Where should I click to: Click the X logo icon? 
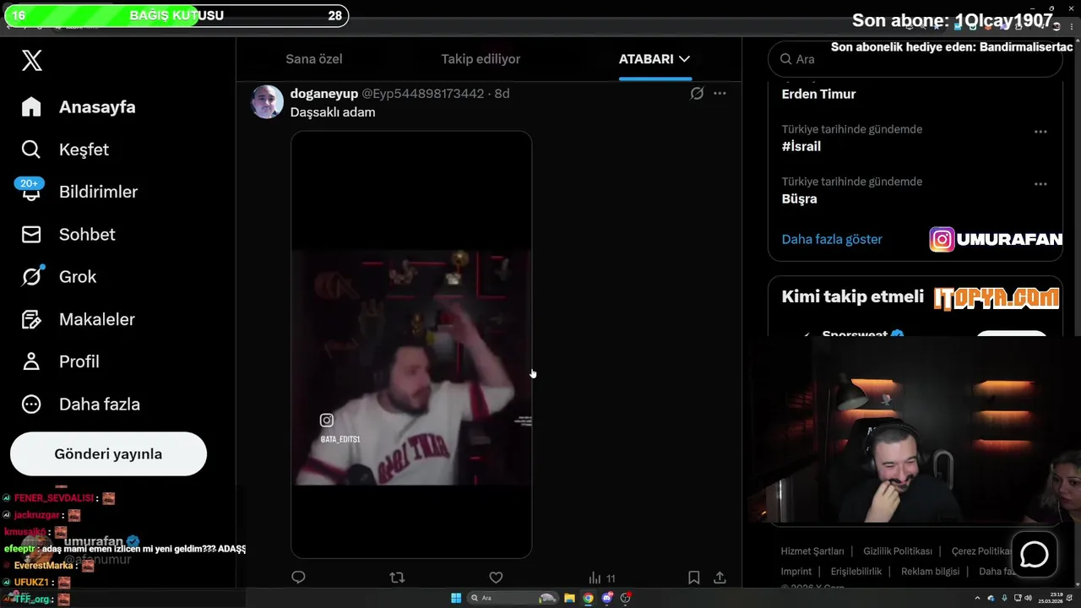click(x=31, y=61)
